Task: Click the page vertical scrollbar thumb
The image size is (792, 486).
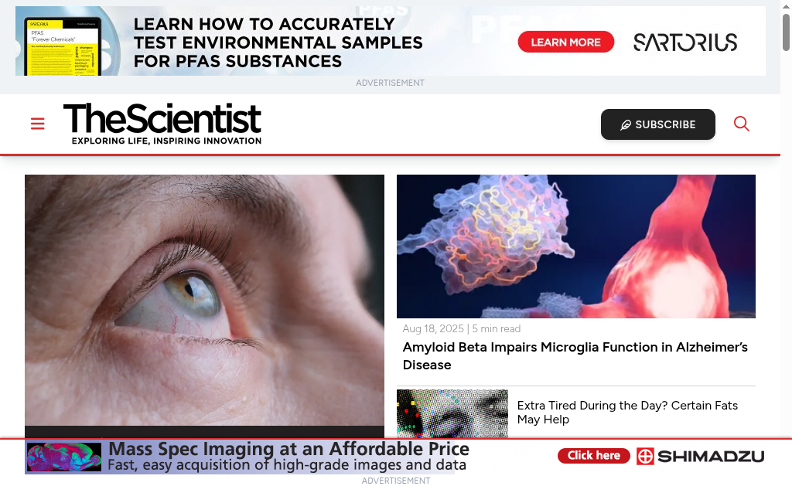Action: coord(786,32)
